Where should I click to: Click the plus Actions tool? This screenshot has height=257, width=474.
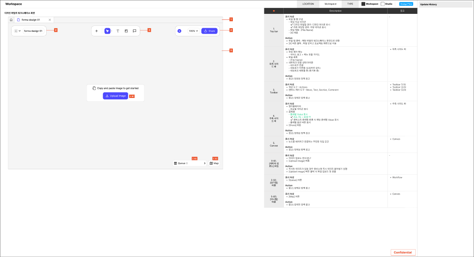(x=96, y=31)
